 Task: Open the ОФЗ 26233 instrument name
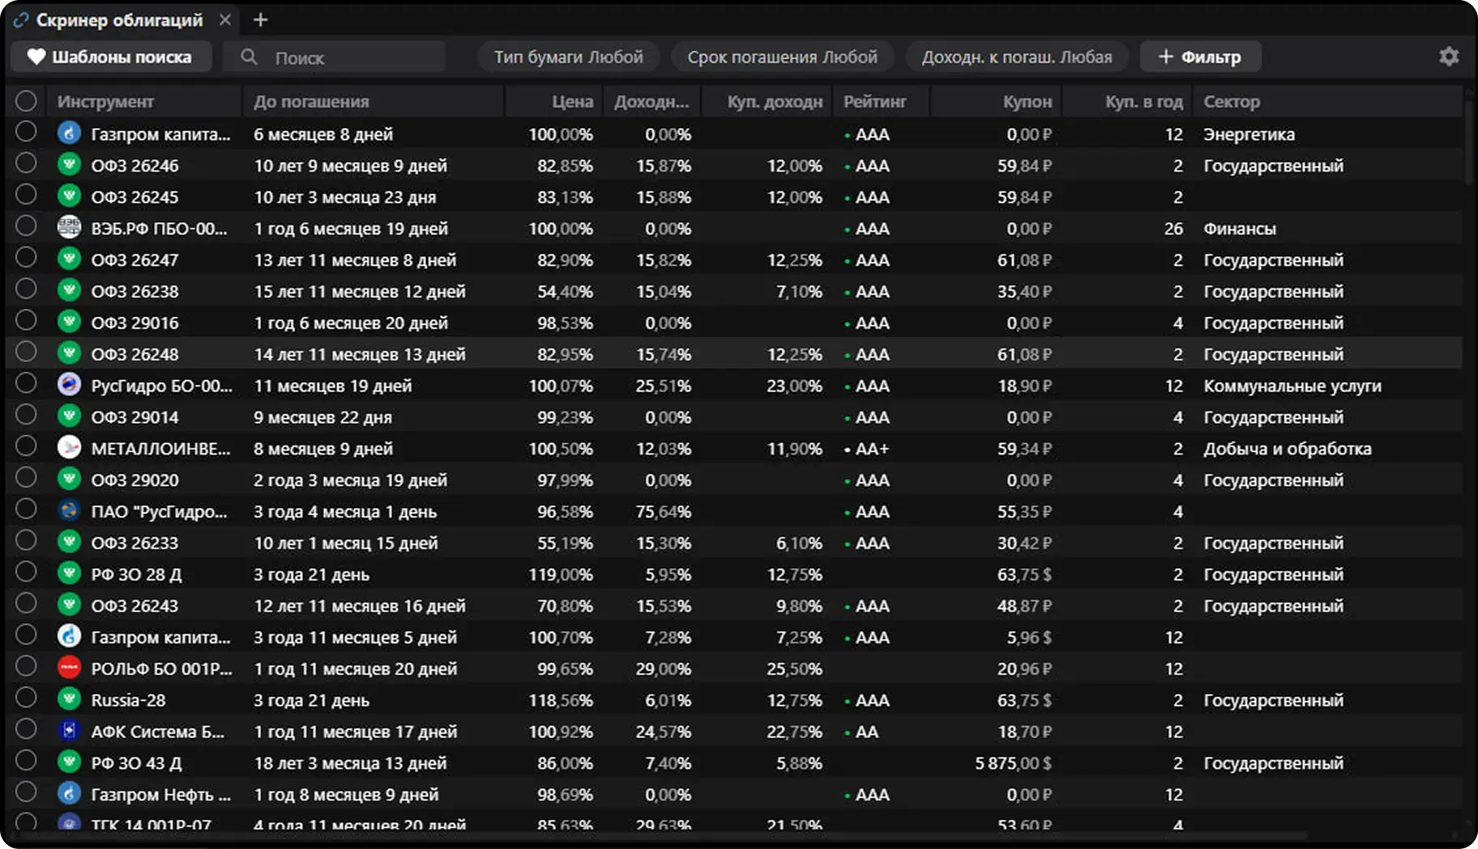click(x=135, y=543)
